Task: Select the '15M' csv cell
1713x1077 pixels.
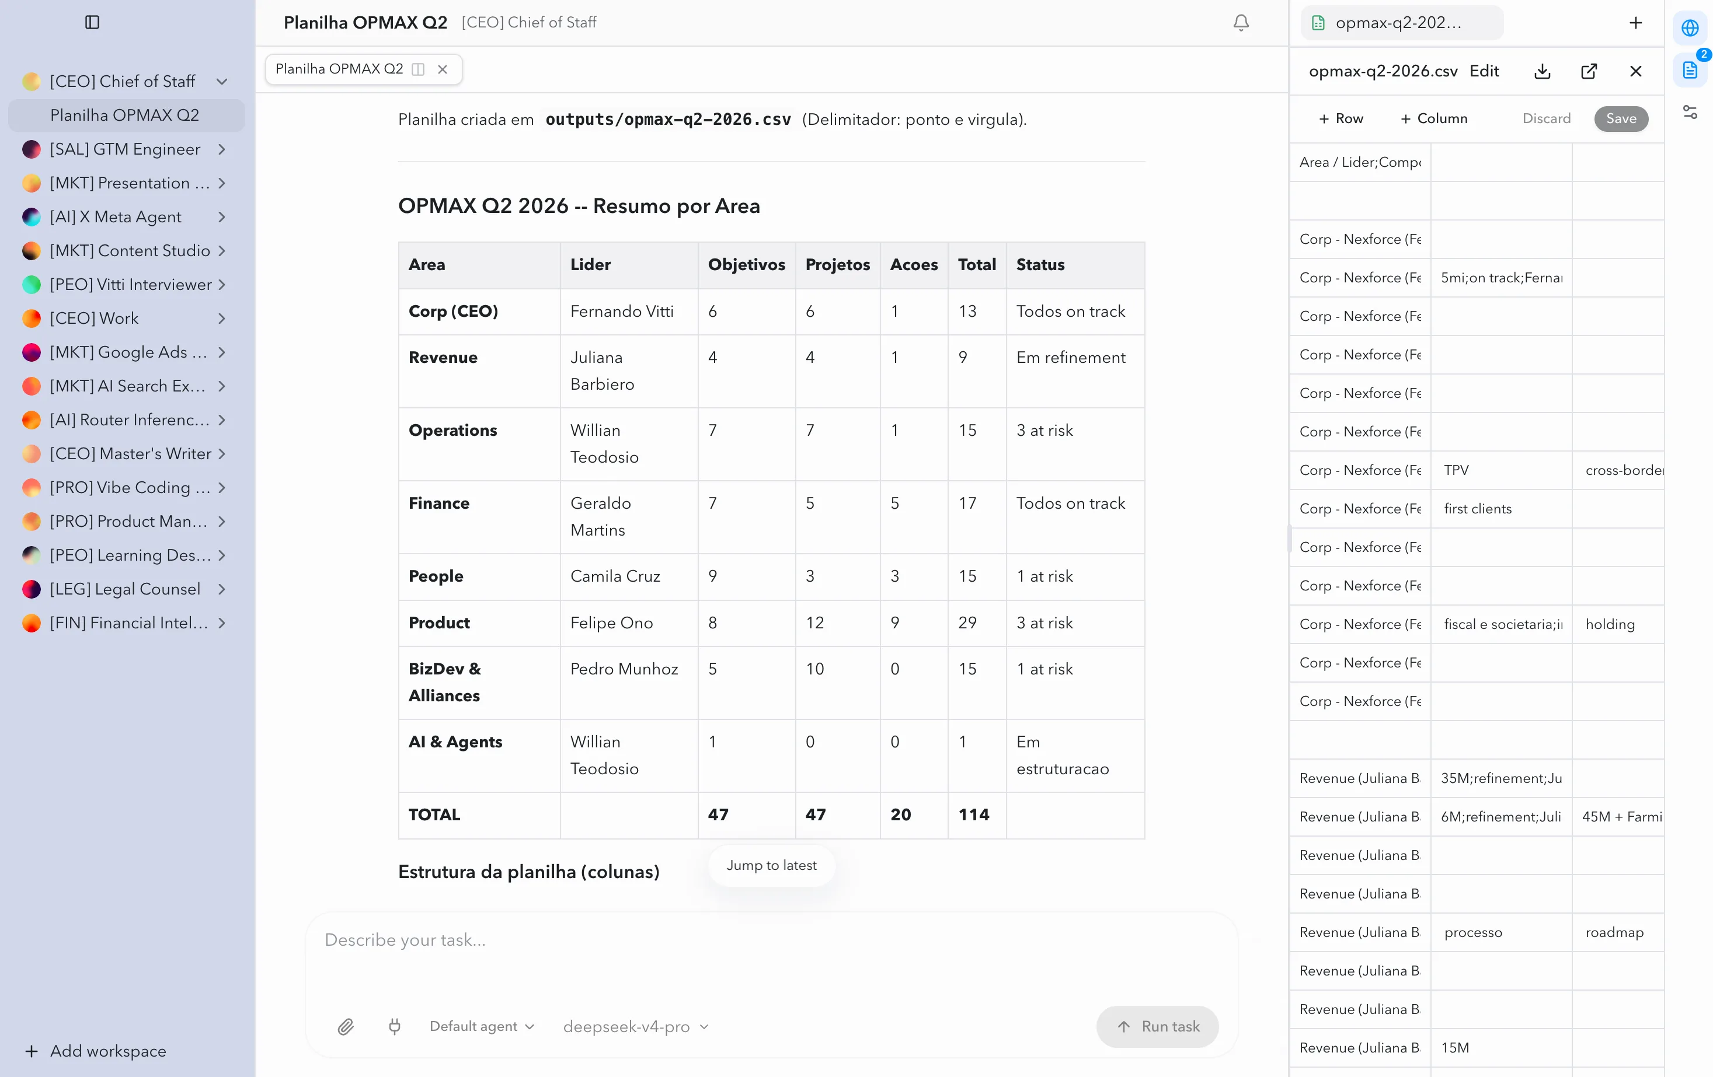Action: tap(1501, 1048)
